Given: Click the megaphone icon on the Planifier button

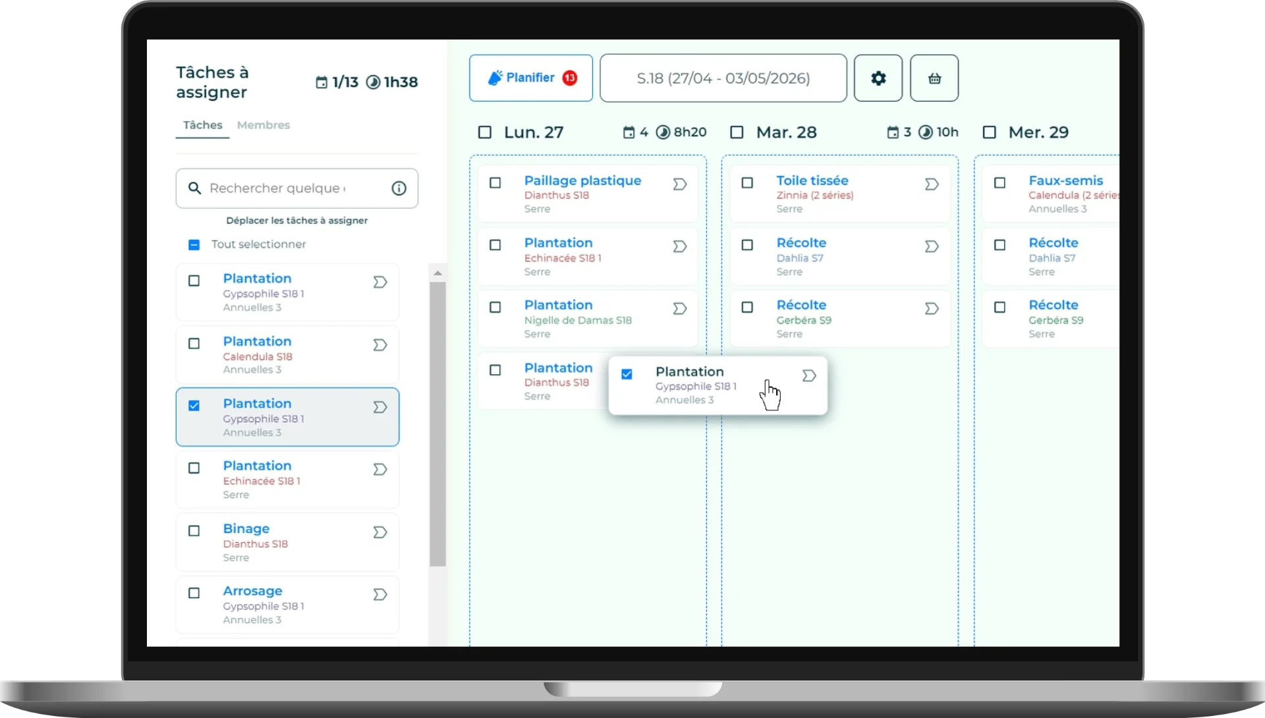Looking at the screenshot, I should [495, 77].
